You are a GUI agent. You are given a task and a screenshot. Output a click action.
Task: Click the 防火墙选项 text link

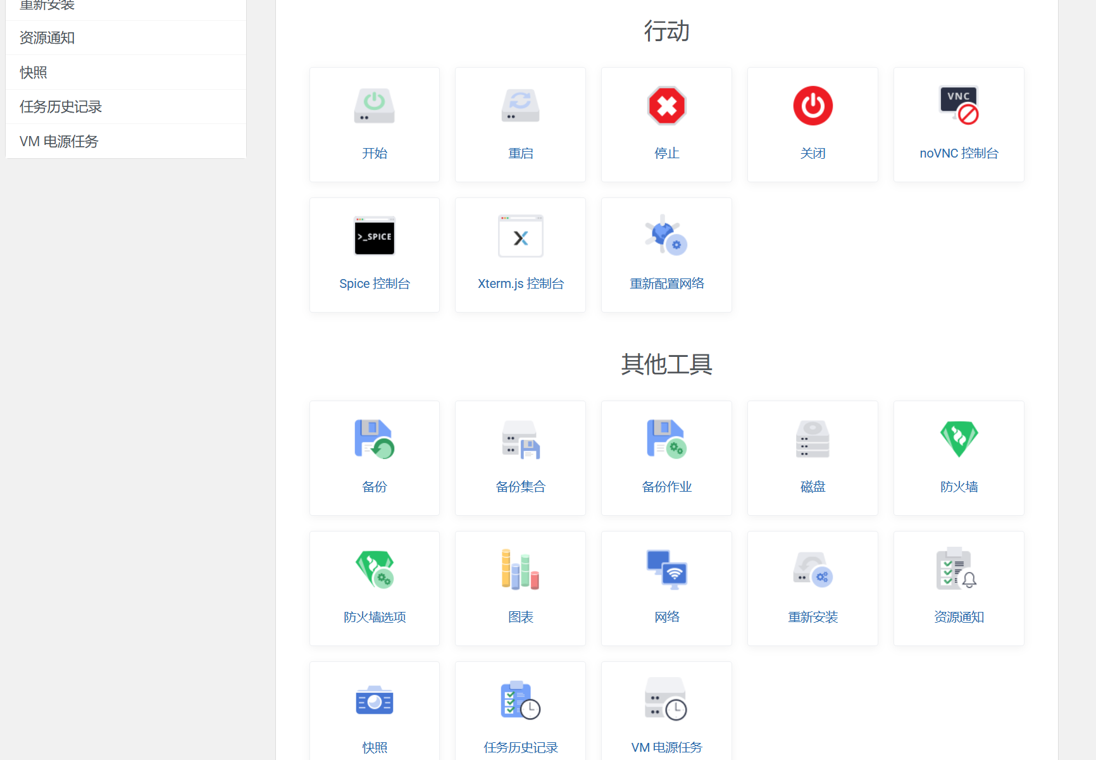[x=374, y=617]
